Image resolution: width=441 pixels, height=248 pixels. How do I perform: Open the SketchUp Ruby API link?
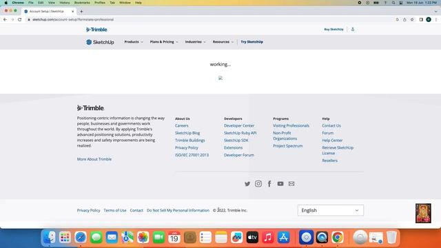(x=240, y=133)
